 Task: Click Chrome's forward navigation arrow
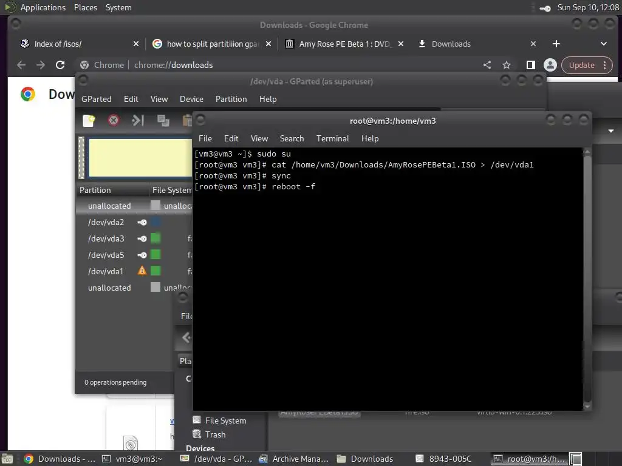coord(41,65)
